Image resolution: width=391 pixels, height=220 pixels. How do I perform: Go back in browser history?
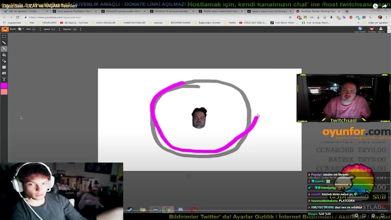[4, 17]
